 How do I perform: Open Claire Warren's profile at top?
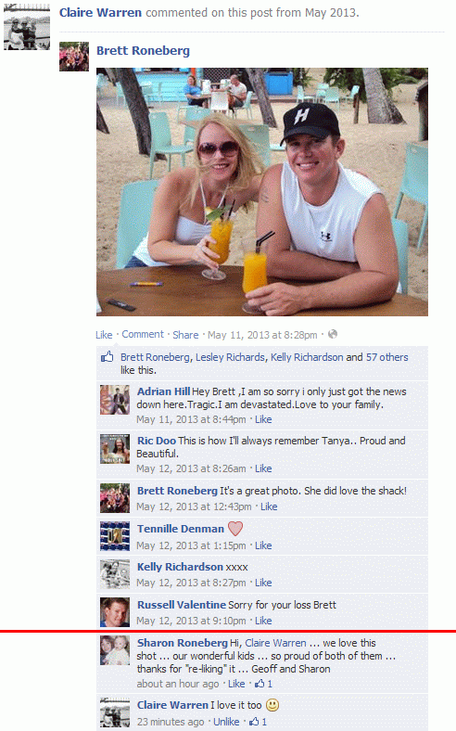(100, 13)
